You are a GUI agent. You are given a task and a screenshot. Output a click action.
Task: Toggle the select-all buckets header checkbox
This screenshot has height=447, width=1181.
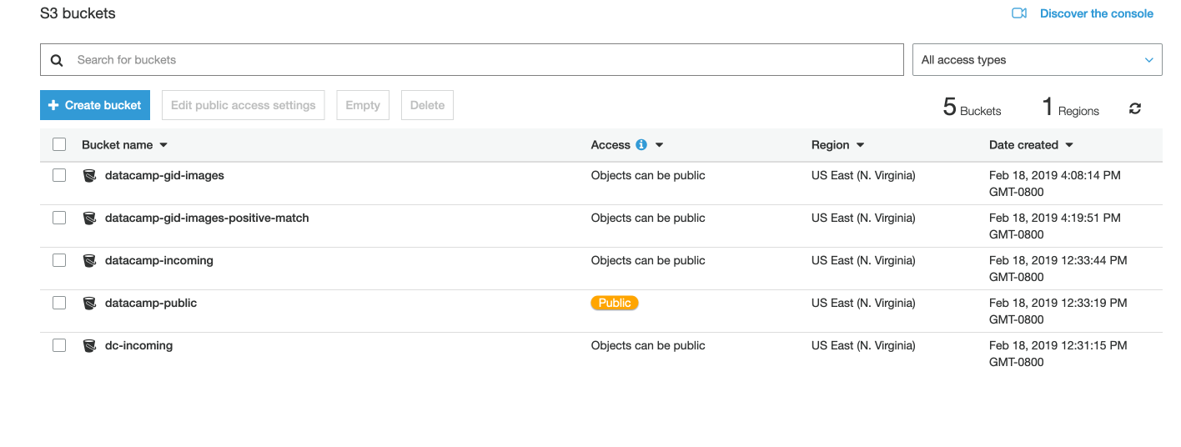pyautogui.click(x=59, y=144)
